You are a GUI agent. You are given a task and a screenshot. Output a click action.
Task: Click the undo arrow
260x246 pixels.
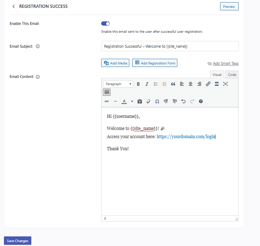point(183,101)
